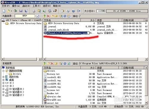The height and width of the screenshot is (109, 149).
Task: Expand the (D:) drive node
Action: pyautogui.click(x=3, y=86)
